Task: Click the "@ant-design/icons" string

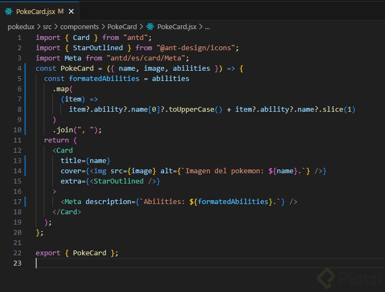Action: tap(195, 48)
